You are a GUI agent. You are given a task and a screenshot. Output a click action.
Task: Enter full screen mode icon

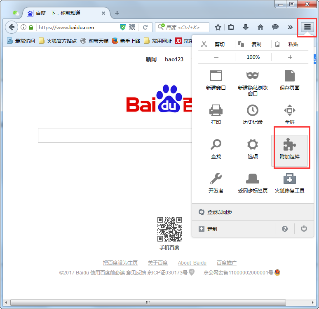pyautogui.click(x=289, y=110)
